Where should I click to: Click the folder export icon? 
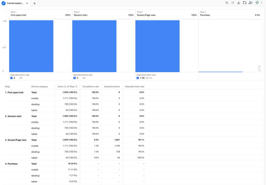coord(244,3)
